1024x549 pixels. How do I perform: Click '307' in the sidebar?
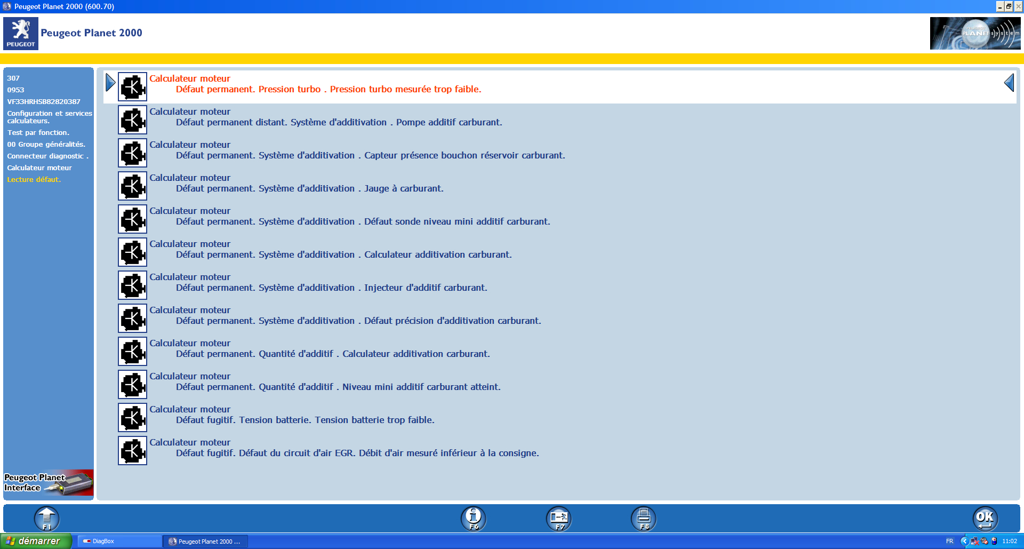click(x=13, y=78)
